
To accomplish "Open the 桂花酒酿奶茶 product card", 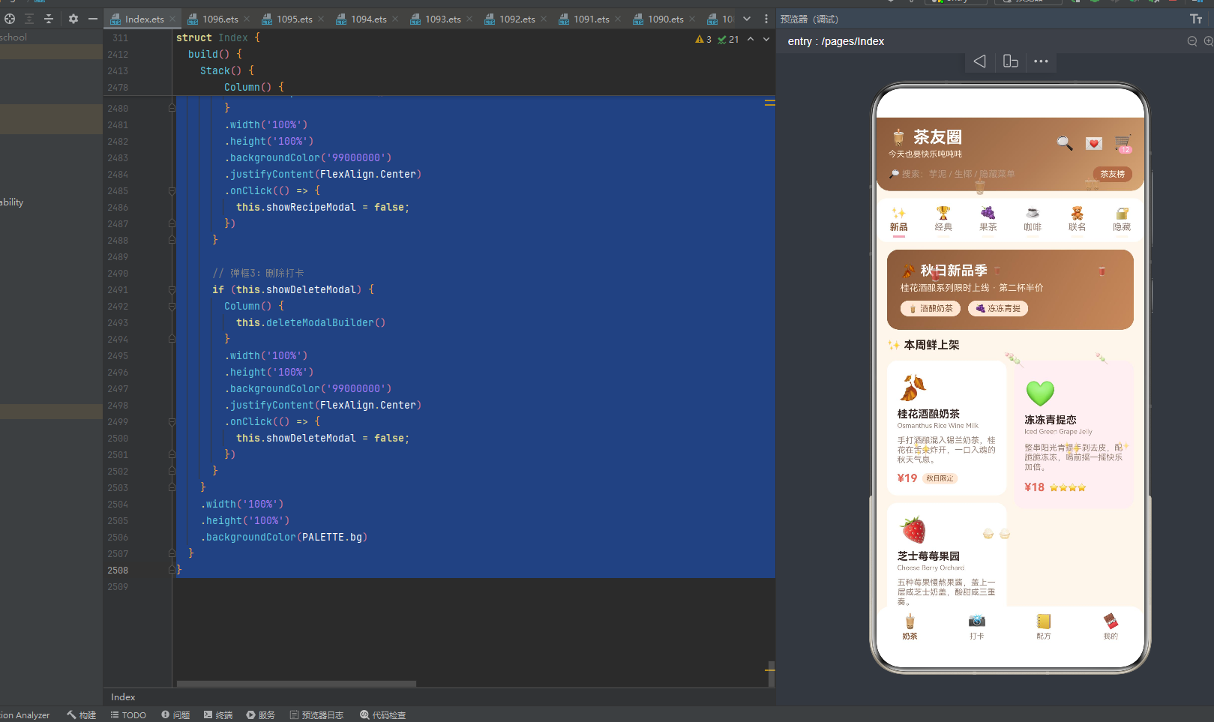I will 946,428.
